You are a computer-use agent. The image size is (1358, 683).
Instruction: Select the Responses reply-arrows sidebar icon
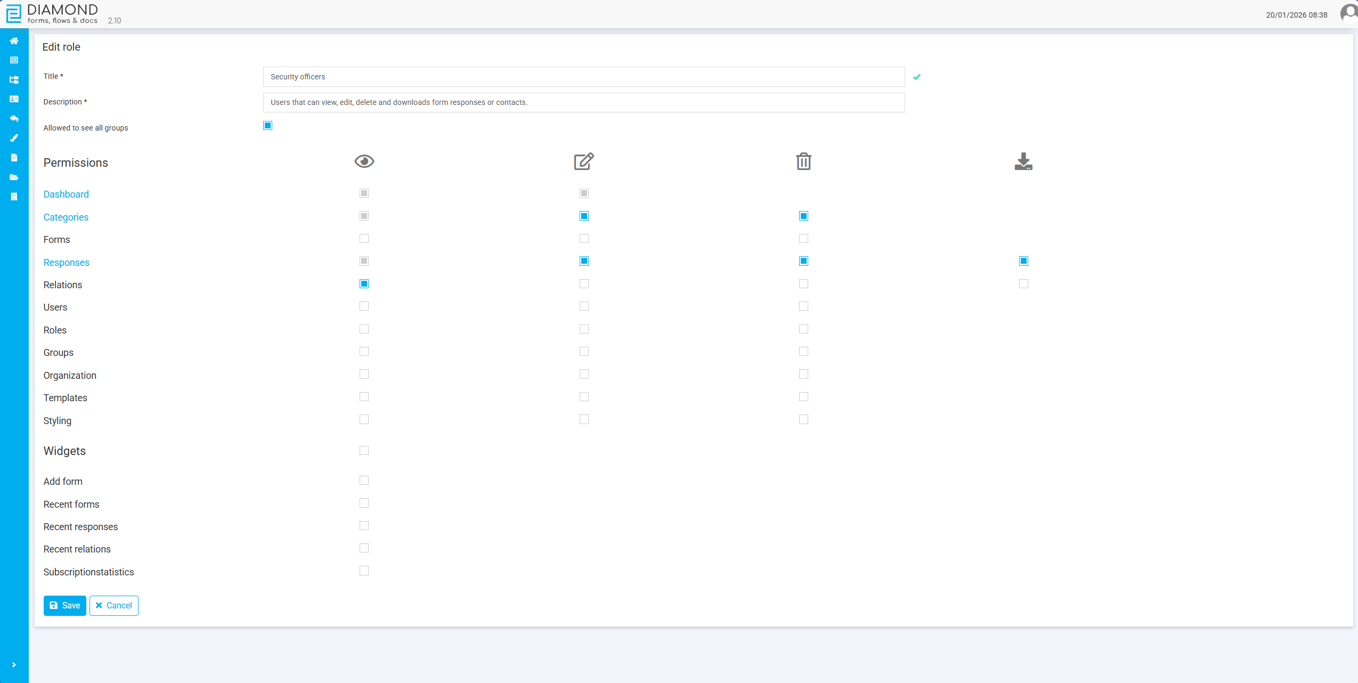pyautogui.click(x=14, y=118)
